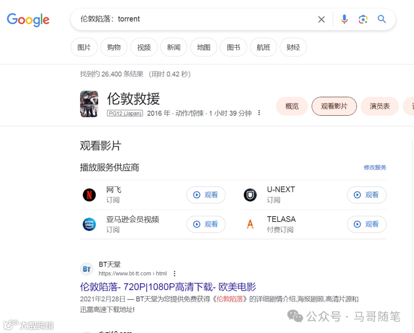Click the 付费订阅 label under TELASA

(x=280, y=230)
